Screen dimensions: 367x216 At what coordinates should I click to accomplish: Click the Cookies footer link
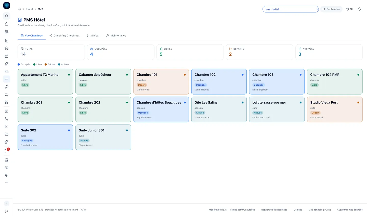pos(298,210)
